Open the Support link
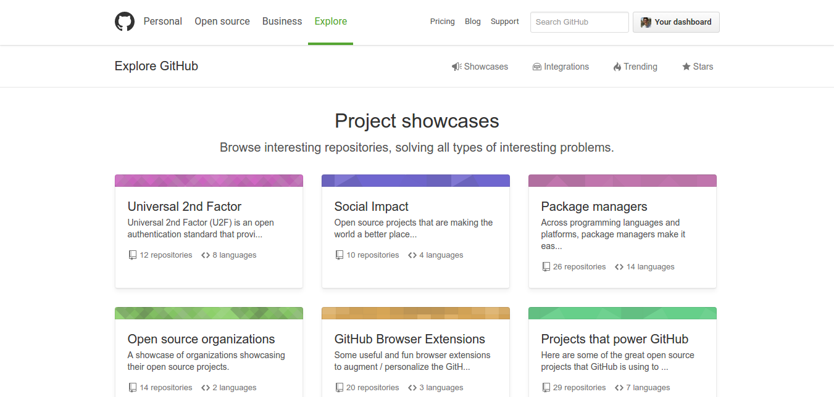The image size is (834, 397). coord(505,22)
